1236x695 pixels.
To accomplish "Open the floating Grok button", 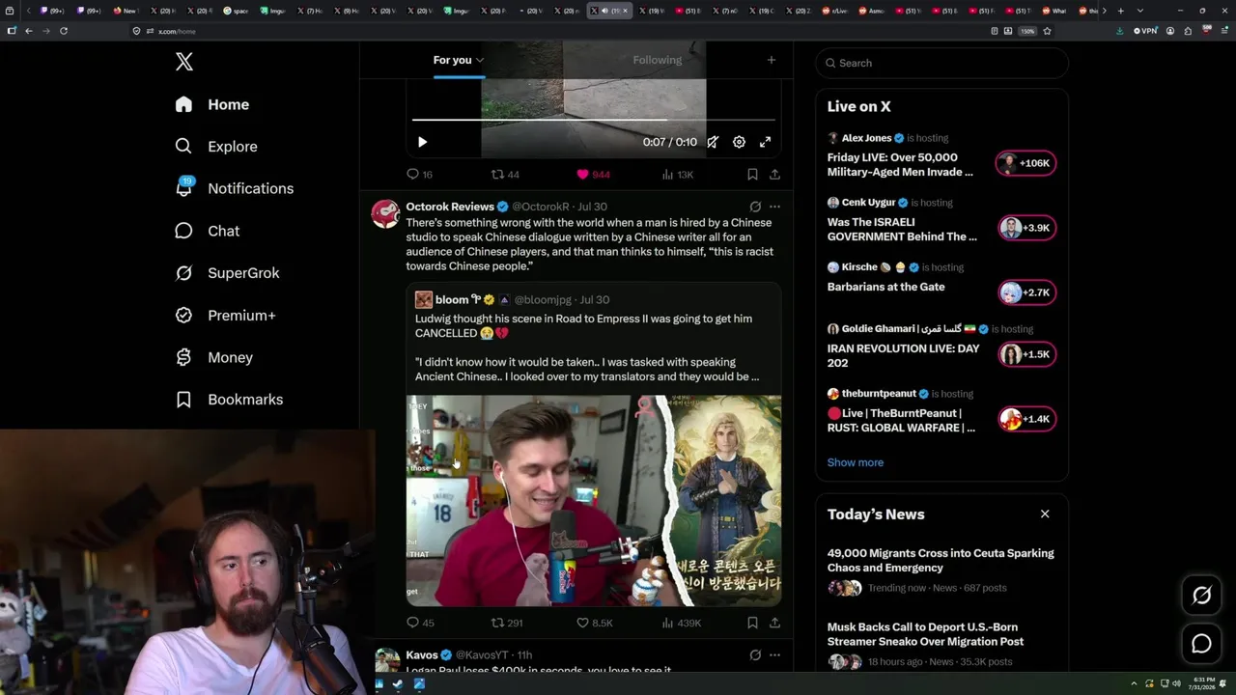I will tap(1201, 596).
